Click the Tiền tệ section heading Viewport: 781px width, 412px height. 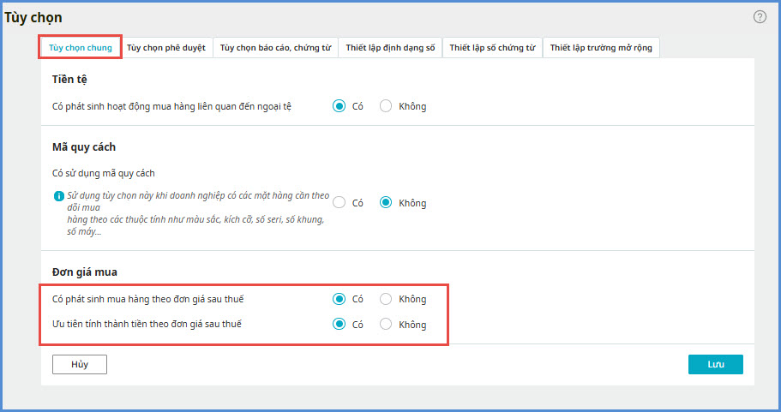coord(69,80)
